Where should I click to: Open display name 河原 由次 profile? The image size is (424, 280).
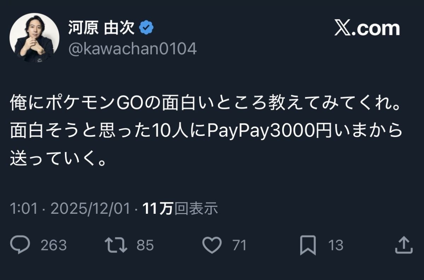pyautogui.click(x=102, y=28)
